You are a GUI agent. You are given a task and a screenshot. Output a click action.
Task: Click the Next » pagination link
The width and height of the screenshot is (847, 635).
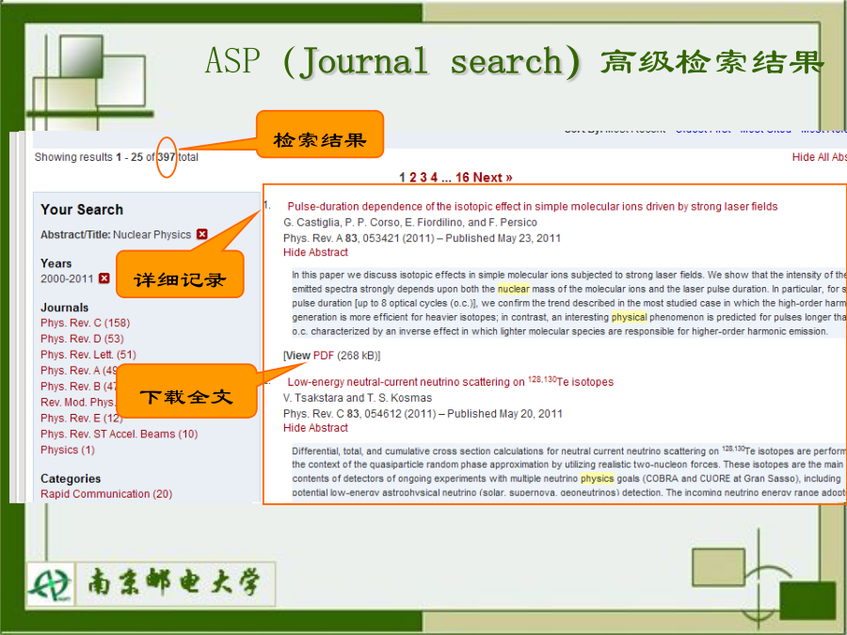pos(492,178)
